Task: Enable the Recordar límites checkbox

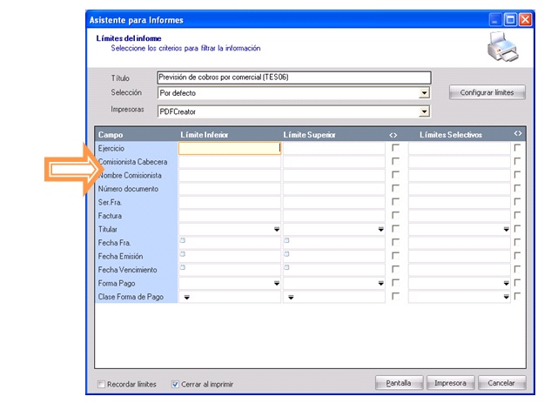Action: (103, 384)
